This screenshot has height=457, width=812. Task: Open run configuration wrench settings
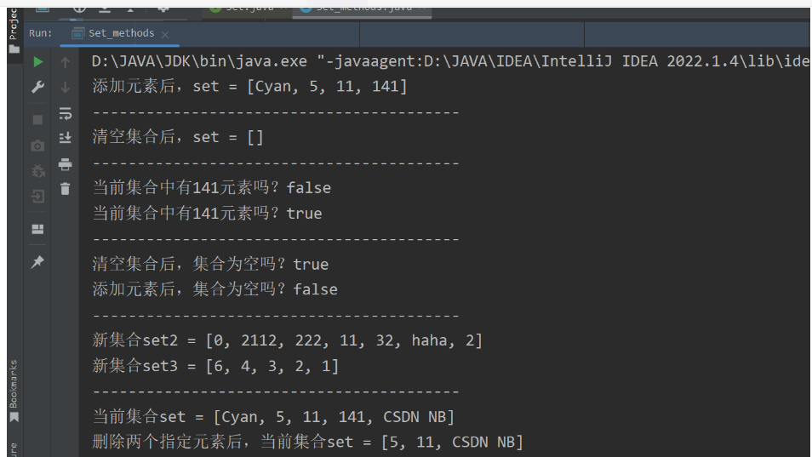coord(37,87)
